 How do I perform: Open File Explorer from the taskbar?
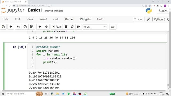(57, 94)
